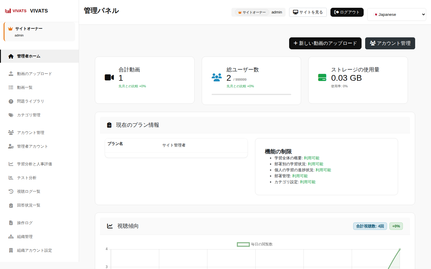Open 組織アカウント設定 sidebar entry
Viewport: 431px width, 269px height.
tap(40, 250)
